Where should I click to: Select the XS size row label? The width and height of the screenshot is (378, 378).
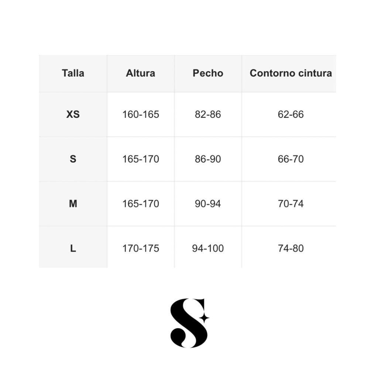(73, 114)
